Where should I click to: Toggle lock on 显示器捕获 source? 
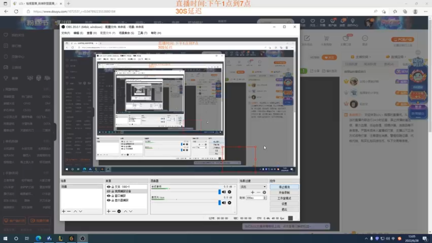112,200
